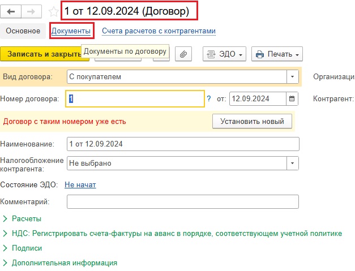Screen dimensions: 355x271
Task: Open the Документы tab link
Action: 71,31
